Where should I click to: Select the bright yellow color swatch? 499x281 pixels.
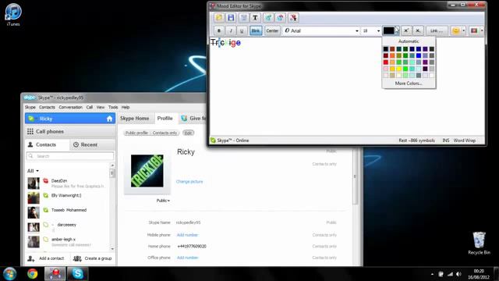coord(398,69)
